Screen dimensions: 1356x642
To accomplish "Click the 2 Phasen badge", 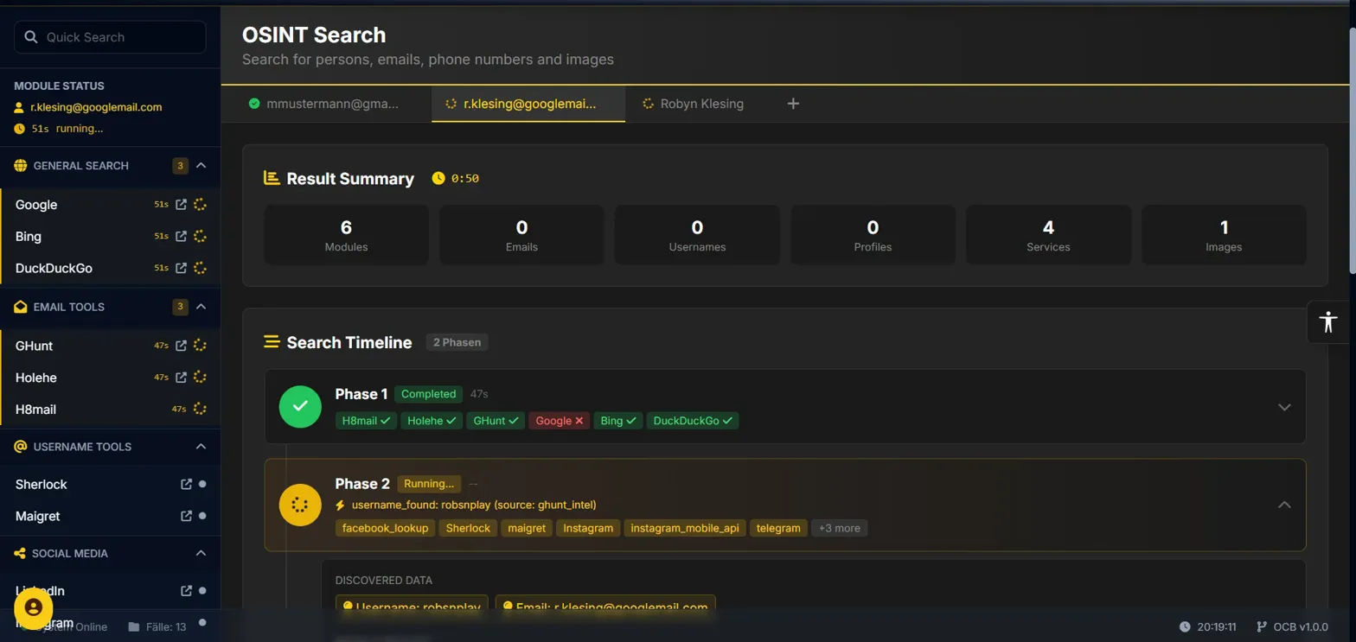I will click(457, 342).
